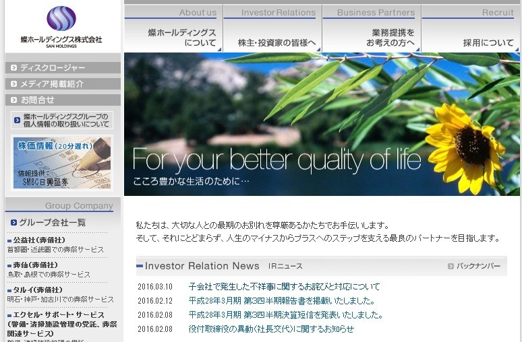Open the エクセル・サポート・サービス link
Image resolution: width=522 pixels, height=342 pixels.
click(62, 324)
